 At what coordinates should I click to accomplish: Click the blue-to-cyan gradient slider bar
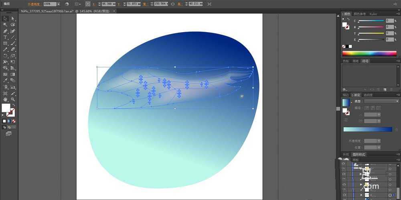pos(367,129)
